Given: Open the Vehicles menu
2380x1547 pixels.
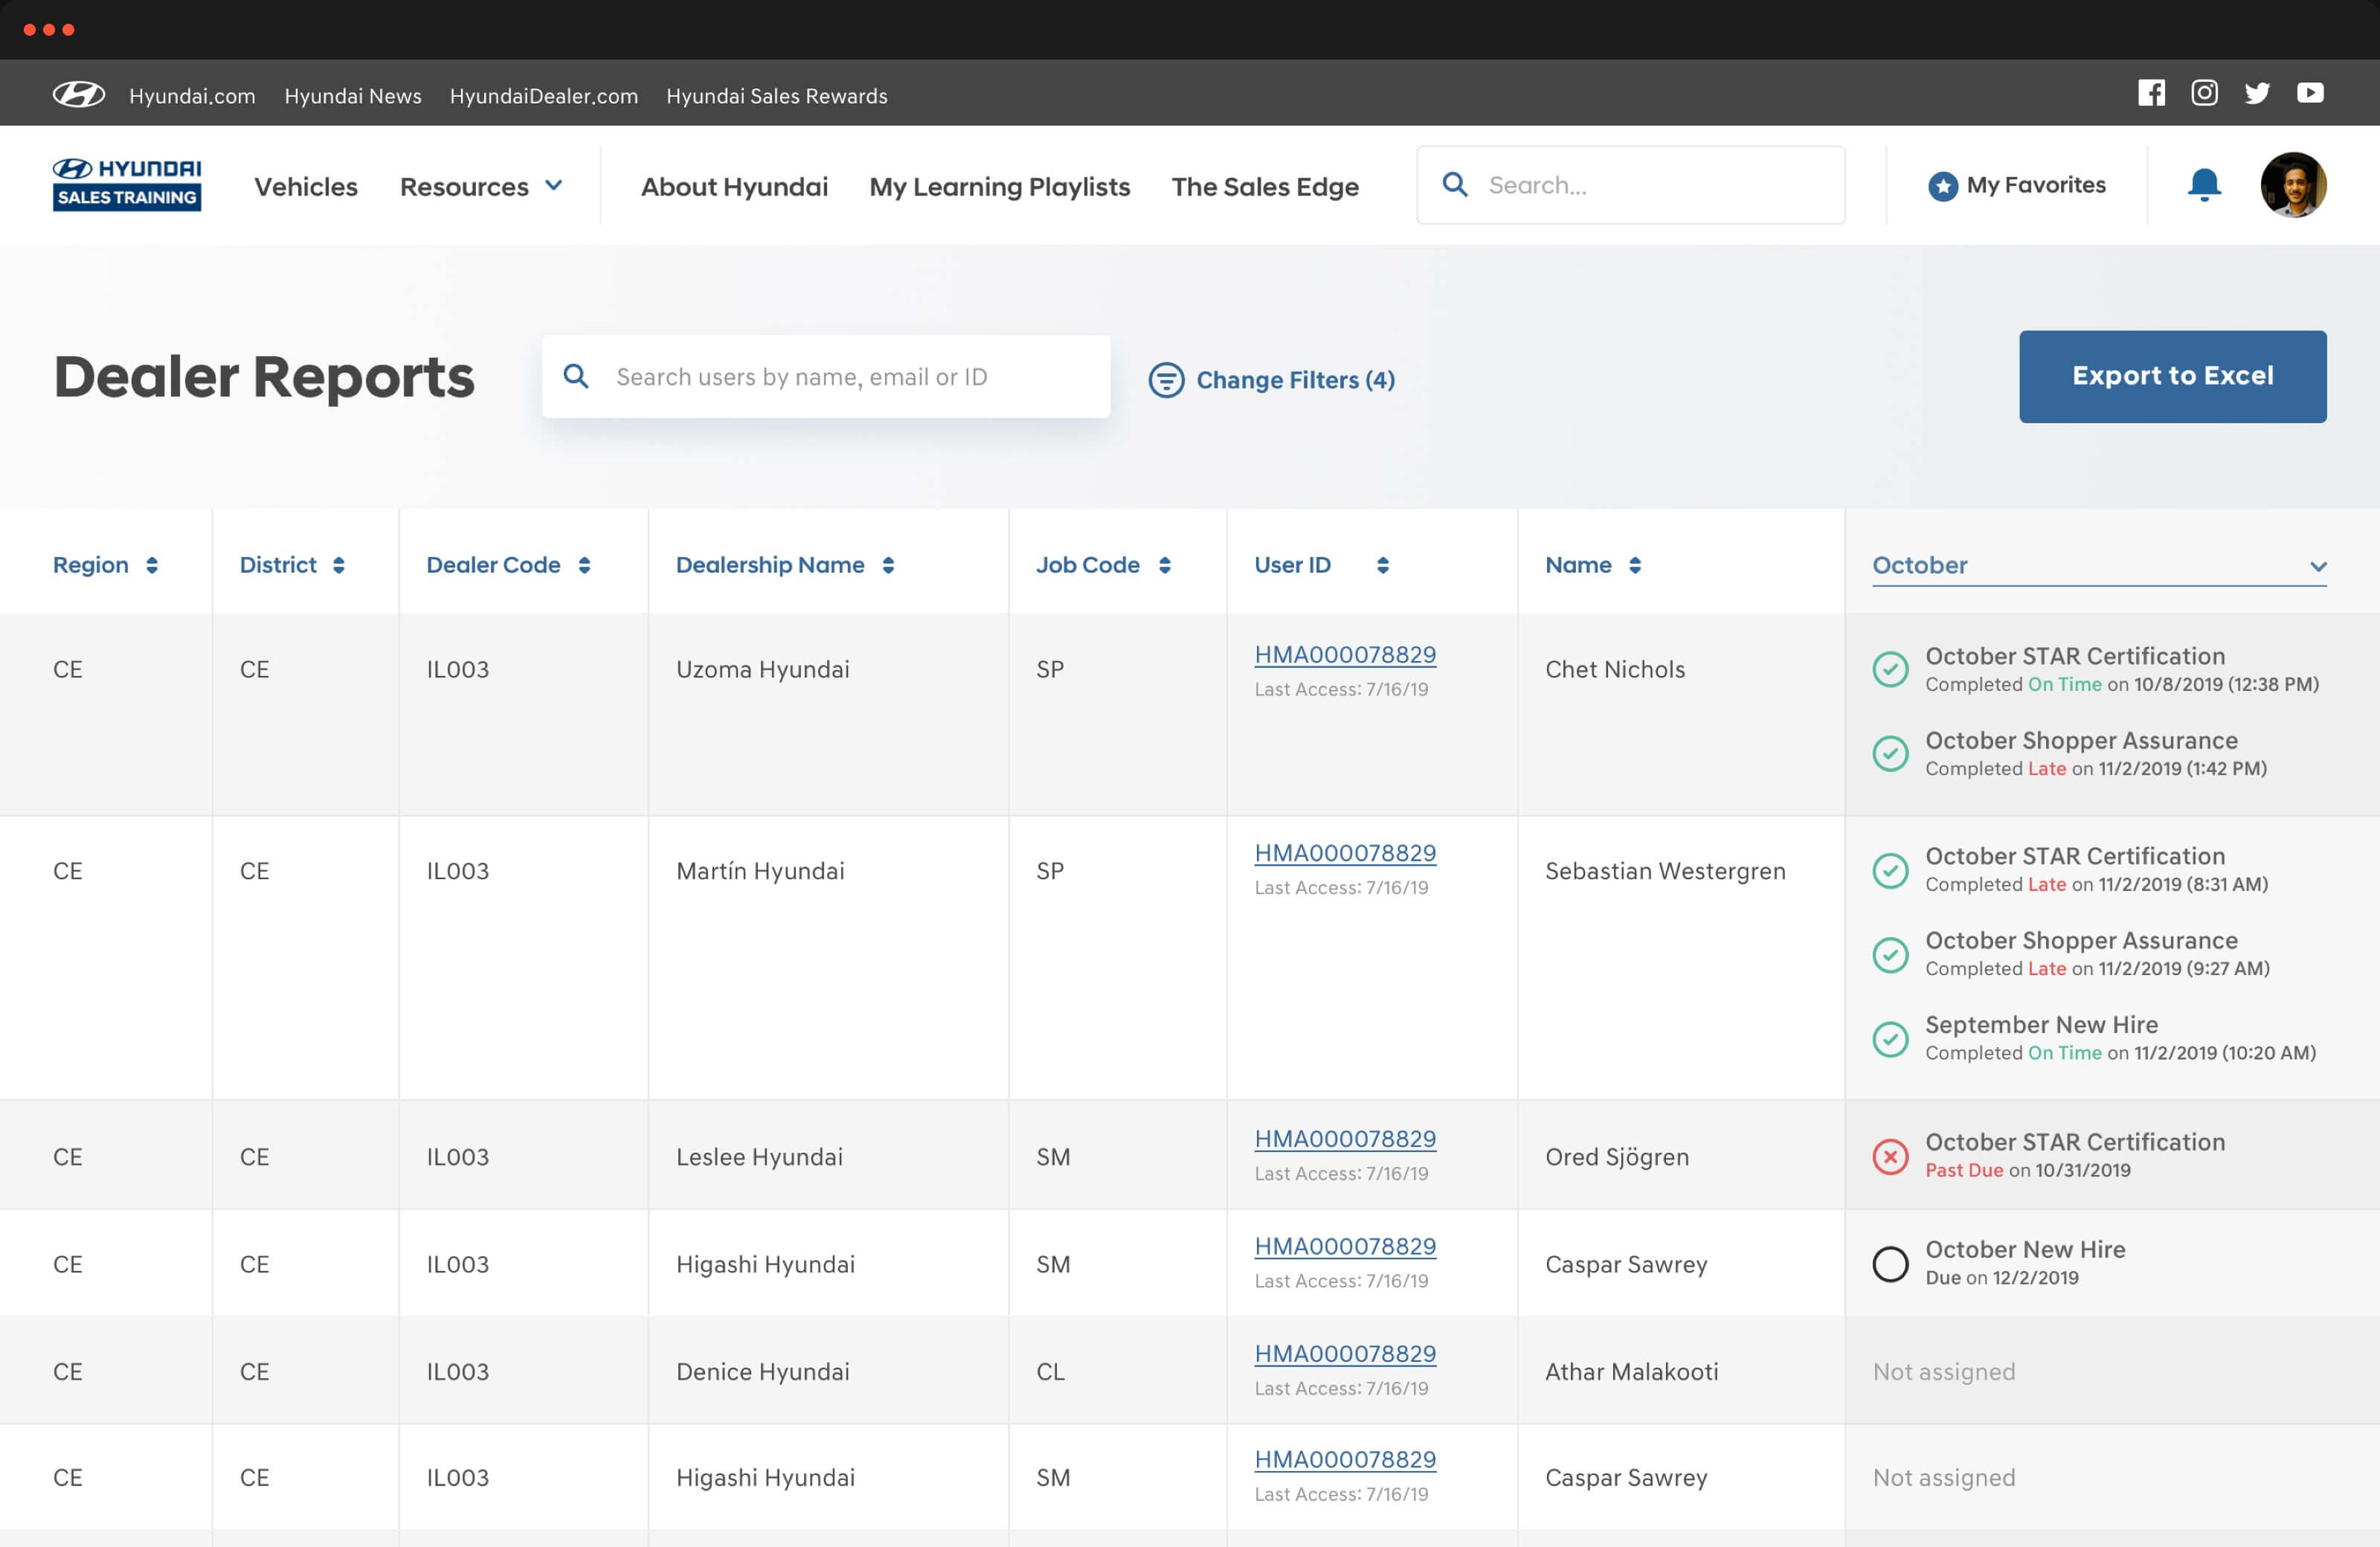Looking at the screenshot, I should [x=306, y=186].
